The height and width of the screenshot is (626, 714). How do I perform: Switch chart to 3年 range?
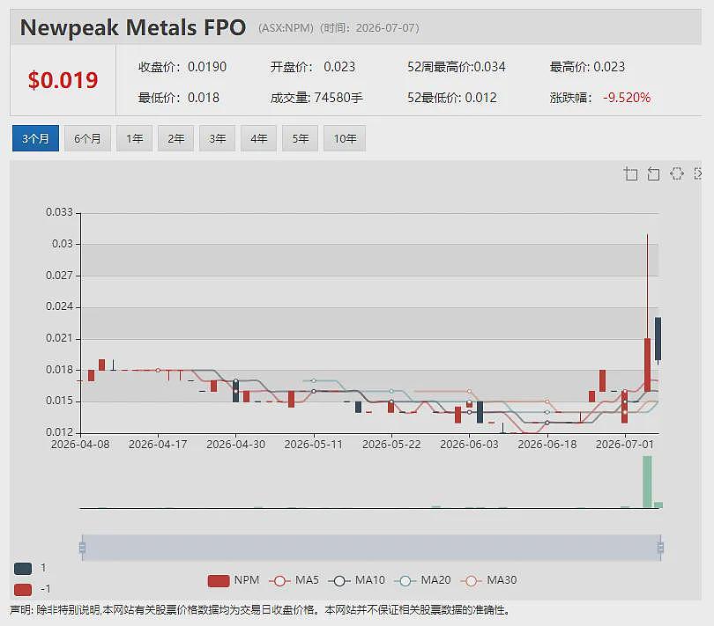tap(217, 138)
